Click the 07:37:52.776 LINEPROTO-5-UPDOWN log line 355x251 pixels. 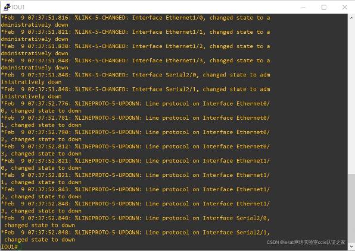point(135,107)
